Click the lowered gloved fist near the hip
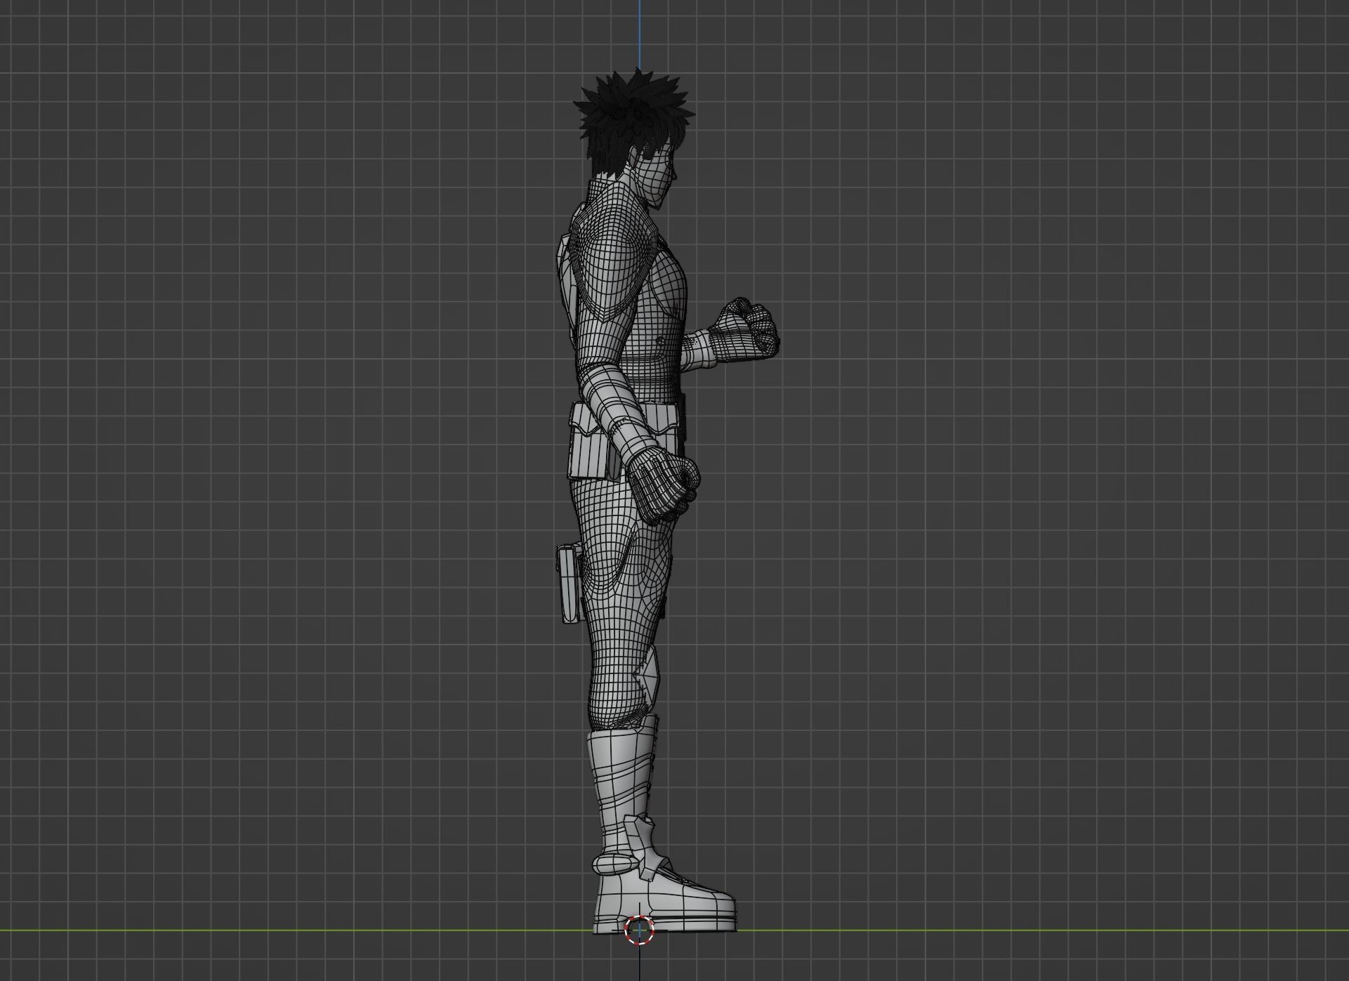Viewport: 1349px width, 981px height. 664,486
